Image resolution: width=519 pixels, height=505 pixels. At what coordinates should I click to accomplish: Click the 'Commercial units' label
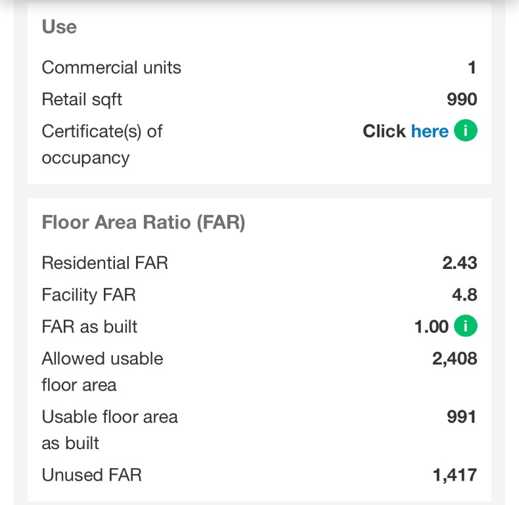111,68
